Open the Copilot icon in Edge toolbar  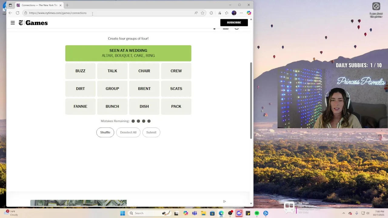(249, 13)
